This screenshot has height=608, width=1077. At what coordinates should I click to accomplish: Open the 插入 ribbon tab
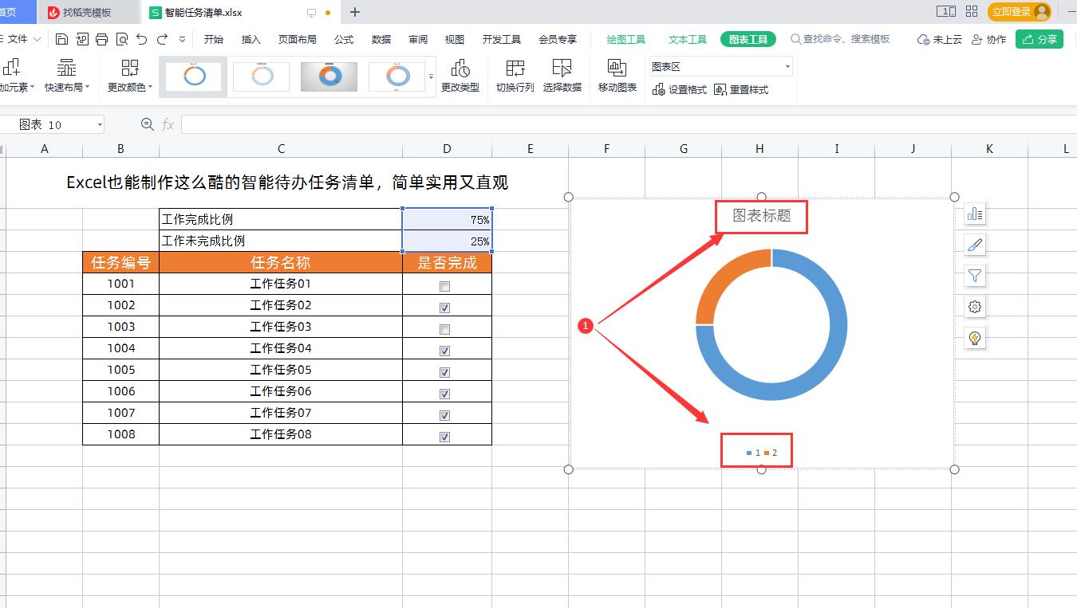(251, 38)
